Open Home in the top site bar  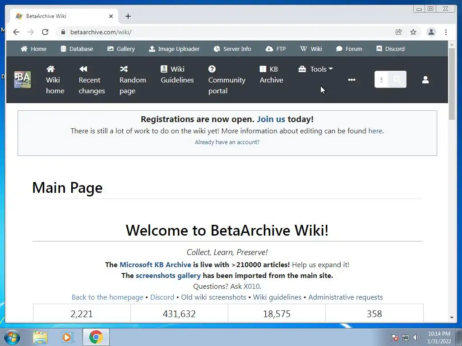33,49
